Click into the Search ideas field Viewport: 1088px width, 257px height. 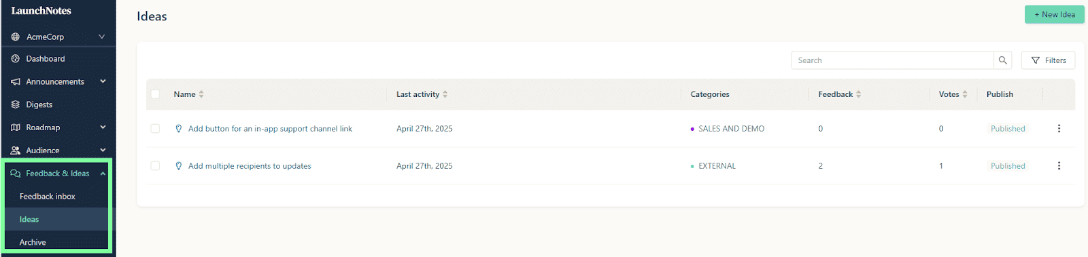click(892, 60)
